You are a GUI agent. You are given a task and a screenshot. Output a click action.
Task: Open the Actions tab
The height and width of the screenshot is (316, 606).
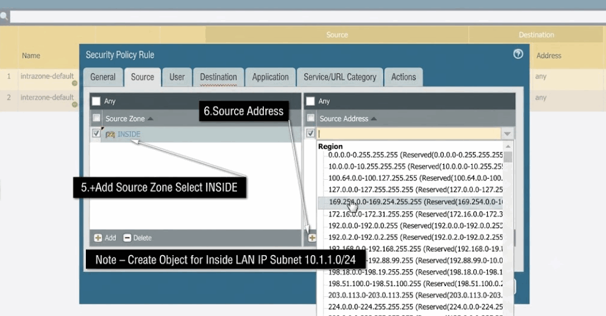coord(404,77)
